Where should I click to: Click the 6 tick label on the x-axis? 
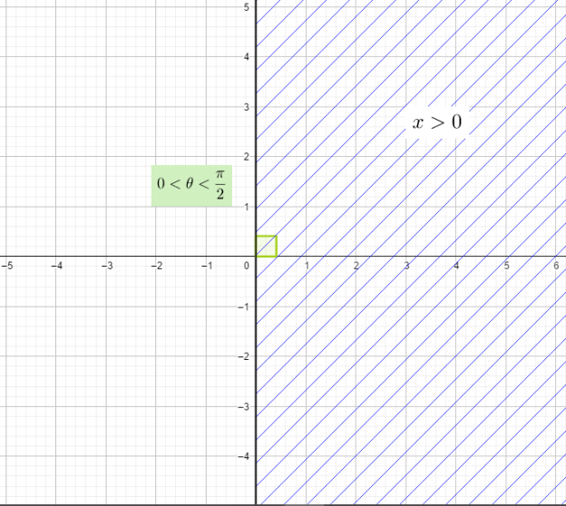pyautogui.click(x=556, y=266)
